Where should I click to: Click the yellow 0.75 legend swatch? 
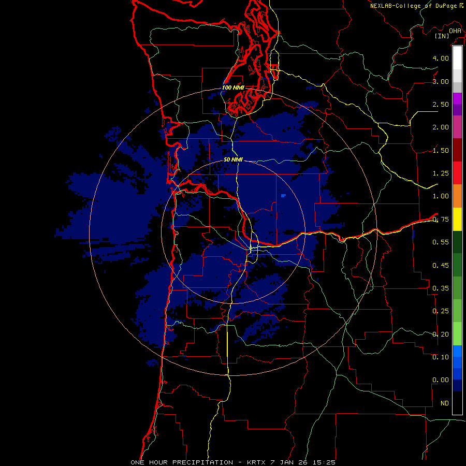point(457,219)
